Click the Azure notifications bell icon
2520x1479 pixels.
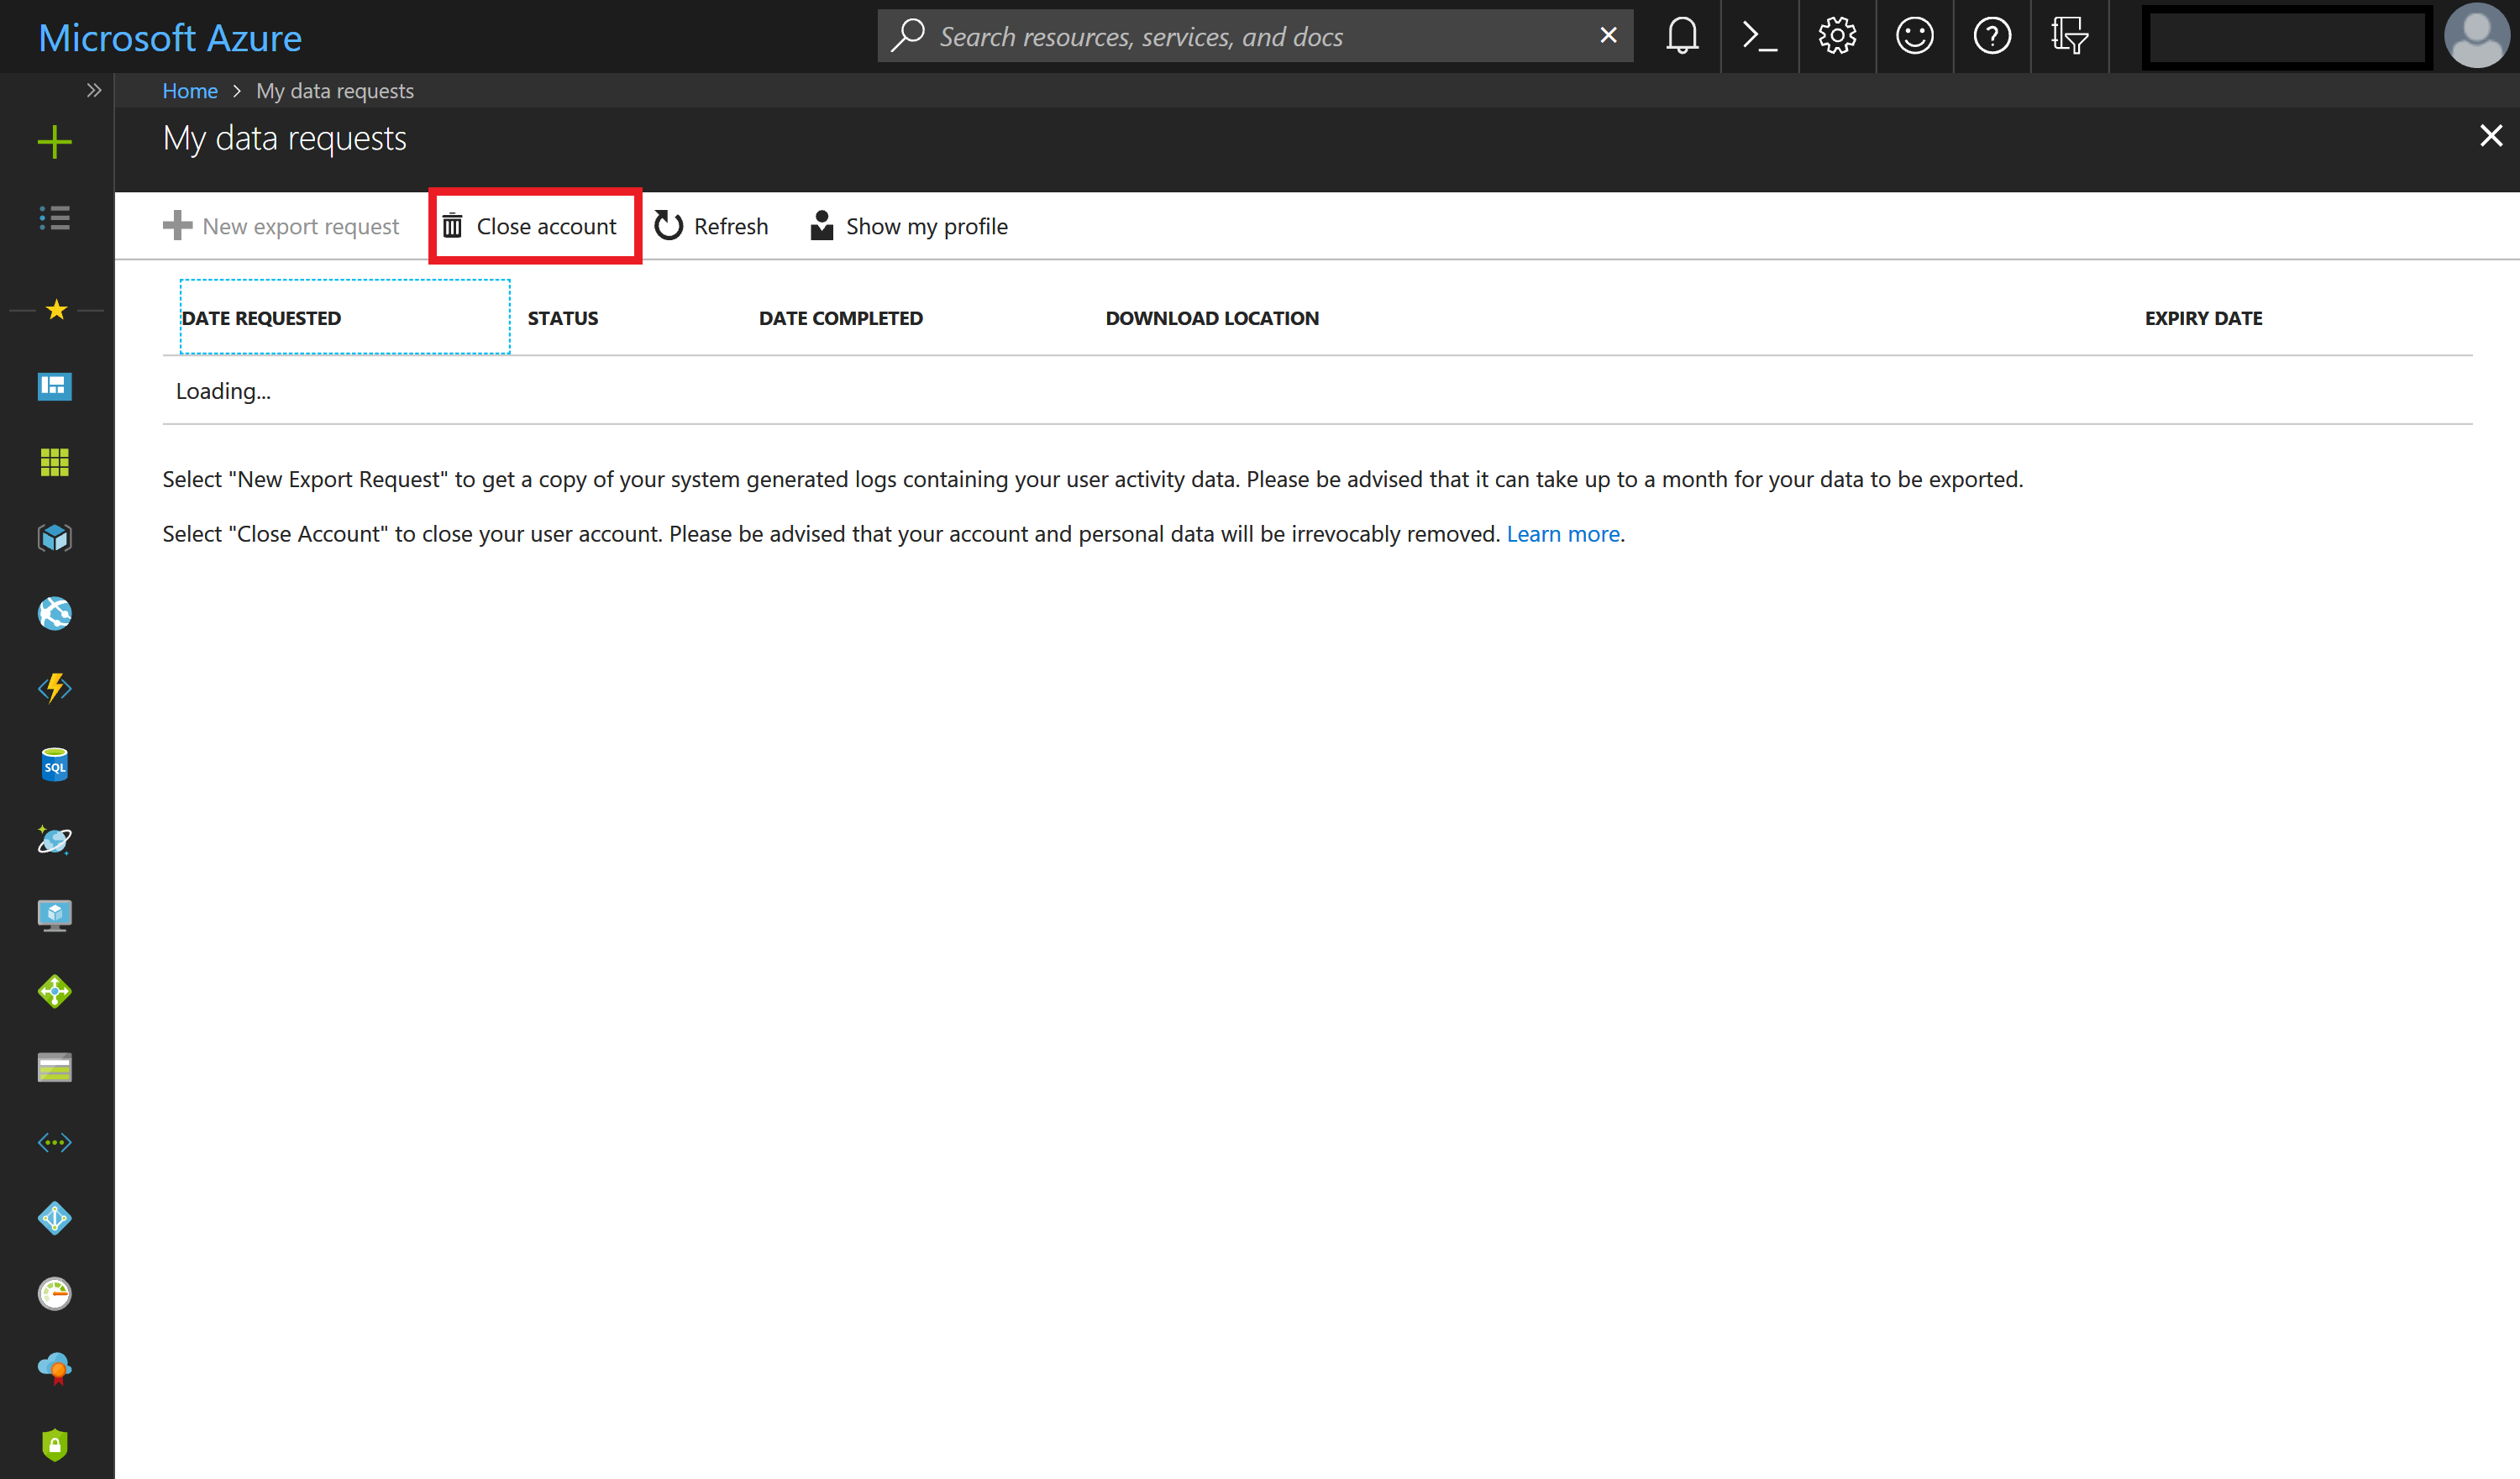click(x=1683, y=35)
